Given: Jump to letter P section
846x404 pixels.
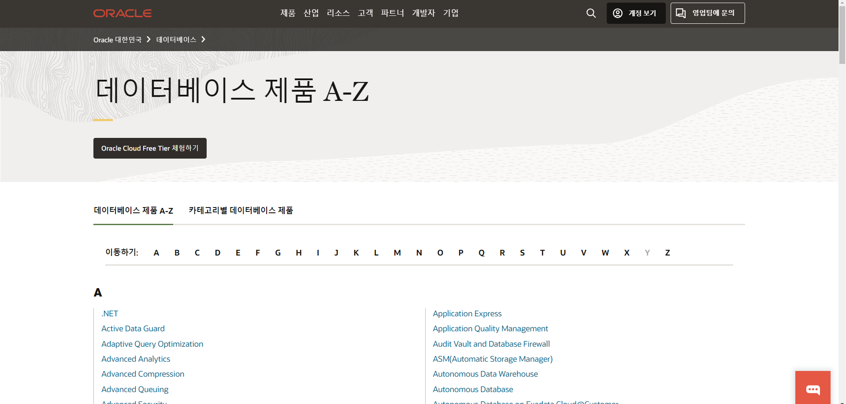Looking at the screenshot, I should click(x=461, y=252).
